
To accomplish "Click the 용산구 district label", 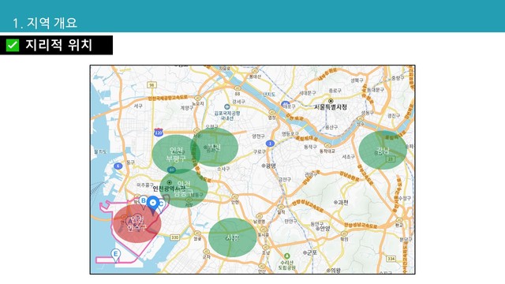I will [331, 128].
